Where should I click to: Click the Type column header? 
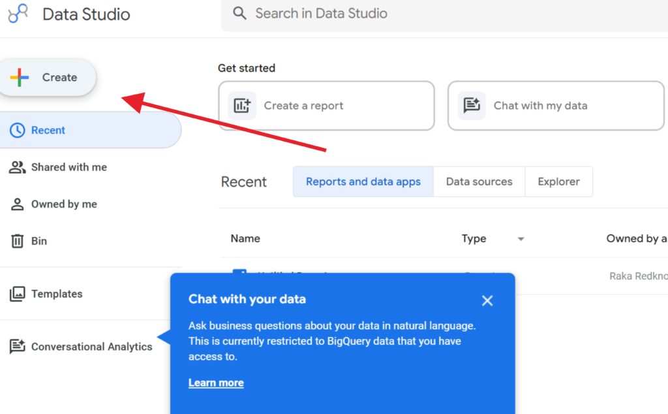(x=474, y=239)
